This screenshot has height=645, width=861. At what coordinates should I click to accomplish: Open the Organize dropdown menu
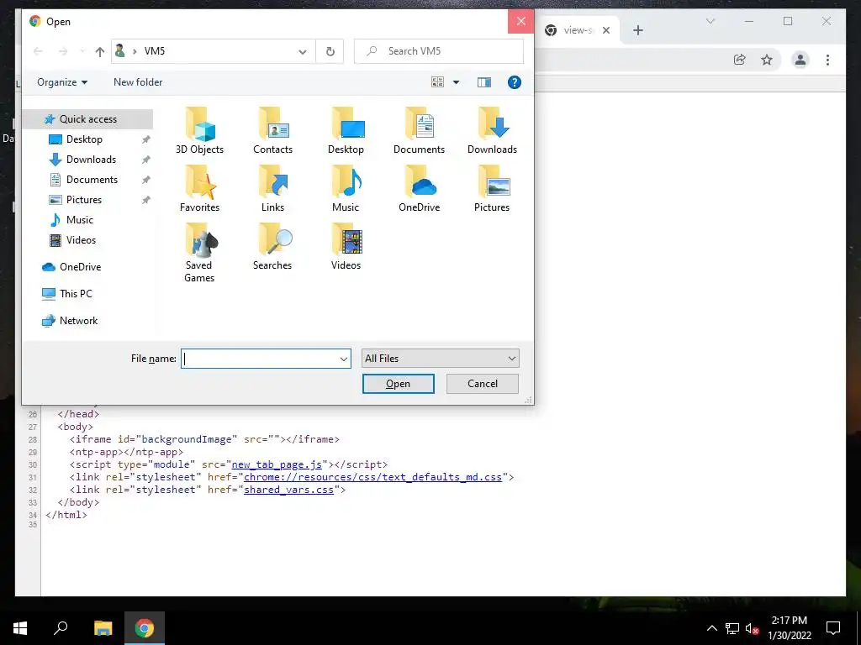tap(62, 82)
